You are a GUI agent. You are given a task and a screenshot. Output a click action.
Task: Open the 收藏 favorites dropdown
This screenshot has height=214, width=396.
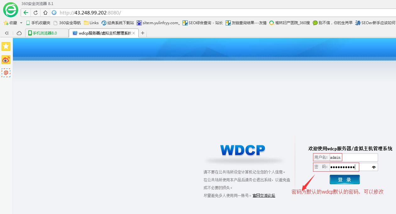(x=12, y=23)
